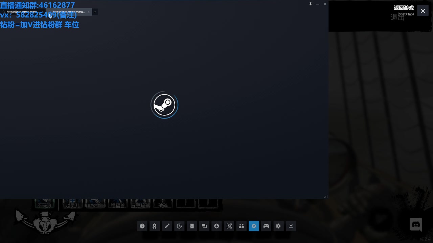Close the inactive steamcommunity tab
433x243 pixels.
click(43, 12)
